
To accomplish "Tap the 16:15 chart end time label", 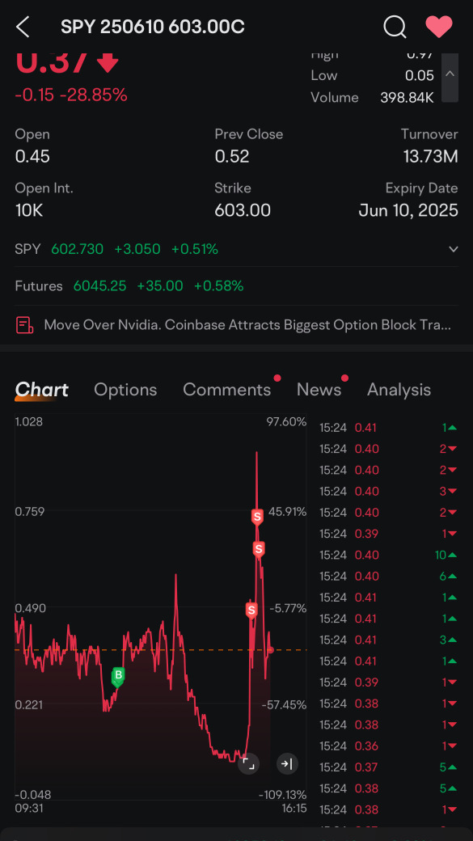I will tap(293, 808).
